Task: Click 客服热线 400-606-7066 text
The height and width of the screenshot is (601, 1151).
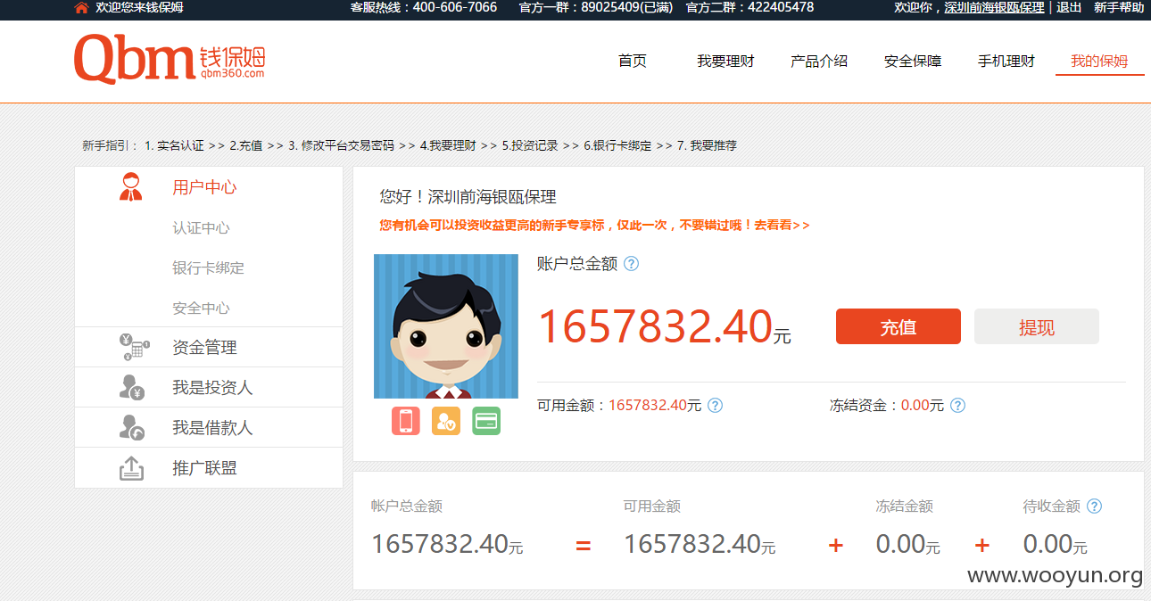Action: click(424, 7)
